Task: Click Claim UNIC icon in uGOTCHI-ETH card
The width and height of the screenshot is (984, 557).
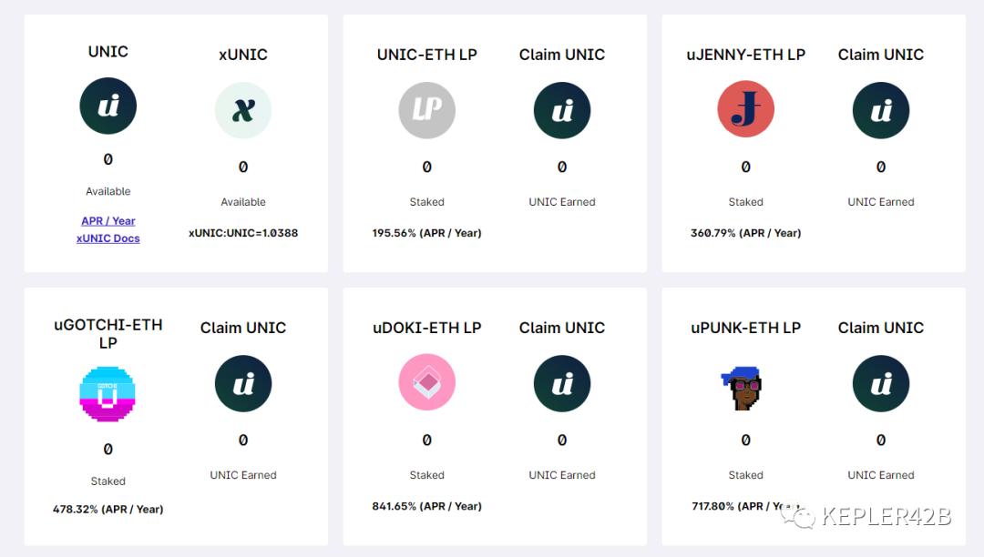Action: click(x=243, y=383)
